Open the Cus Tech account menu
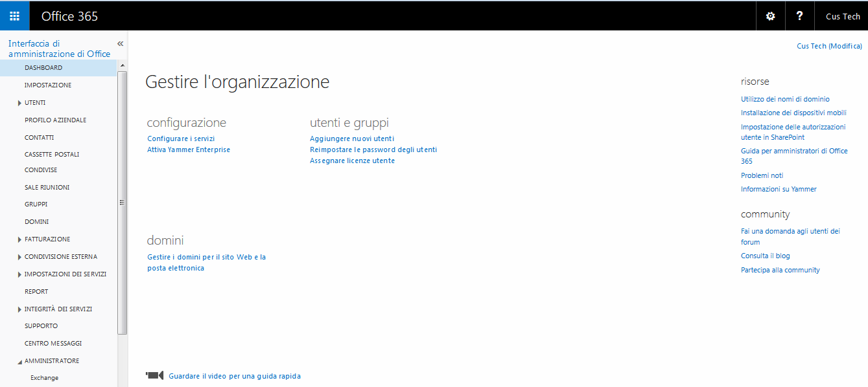868x387 pixels. click(842, 16)
